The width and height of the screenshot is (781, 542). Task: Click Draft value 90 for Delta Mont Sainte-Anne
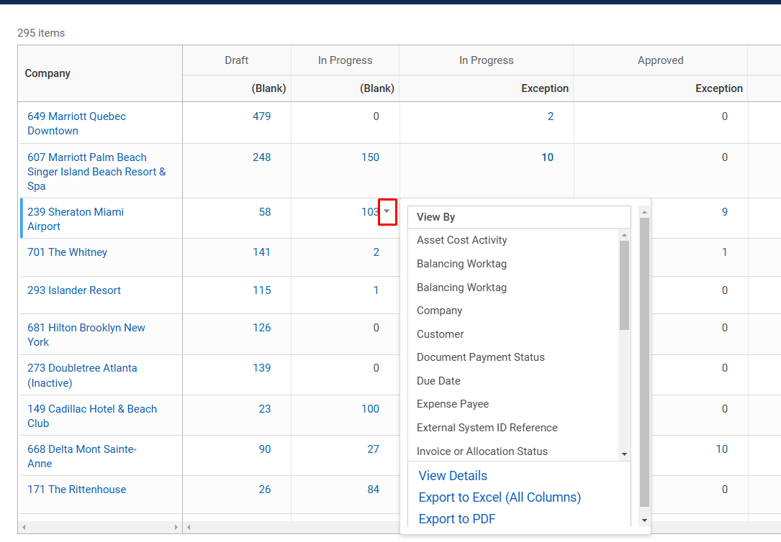[264, 449]
